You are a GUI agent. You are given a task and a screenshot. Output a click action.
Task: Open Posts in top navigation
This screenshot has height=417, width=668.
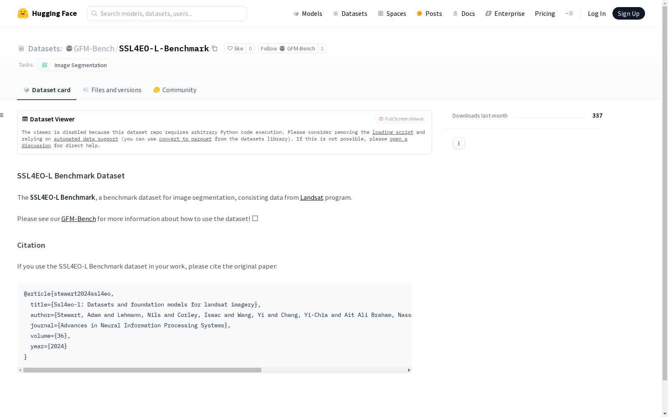click(x=429, y=13)
